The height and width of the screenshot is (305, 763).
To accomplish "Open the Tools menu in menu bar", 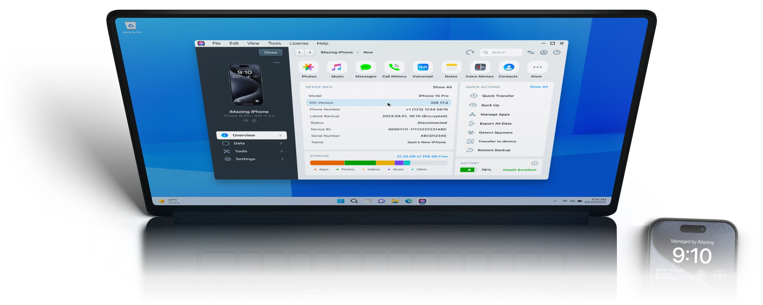I will pos(274,43).
